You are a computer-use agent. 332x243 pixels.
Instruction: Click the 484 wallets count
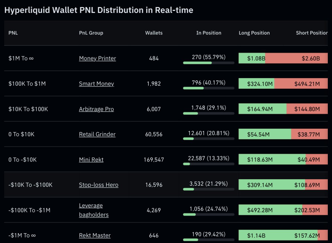(x=154, y=58)
